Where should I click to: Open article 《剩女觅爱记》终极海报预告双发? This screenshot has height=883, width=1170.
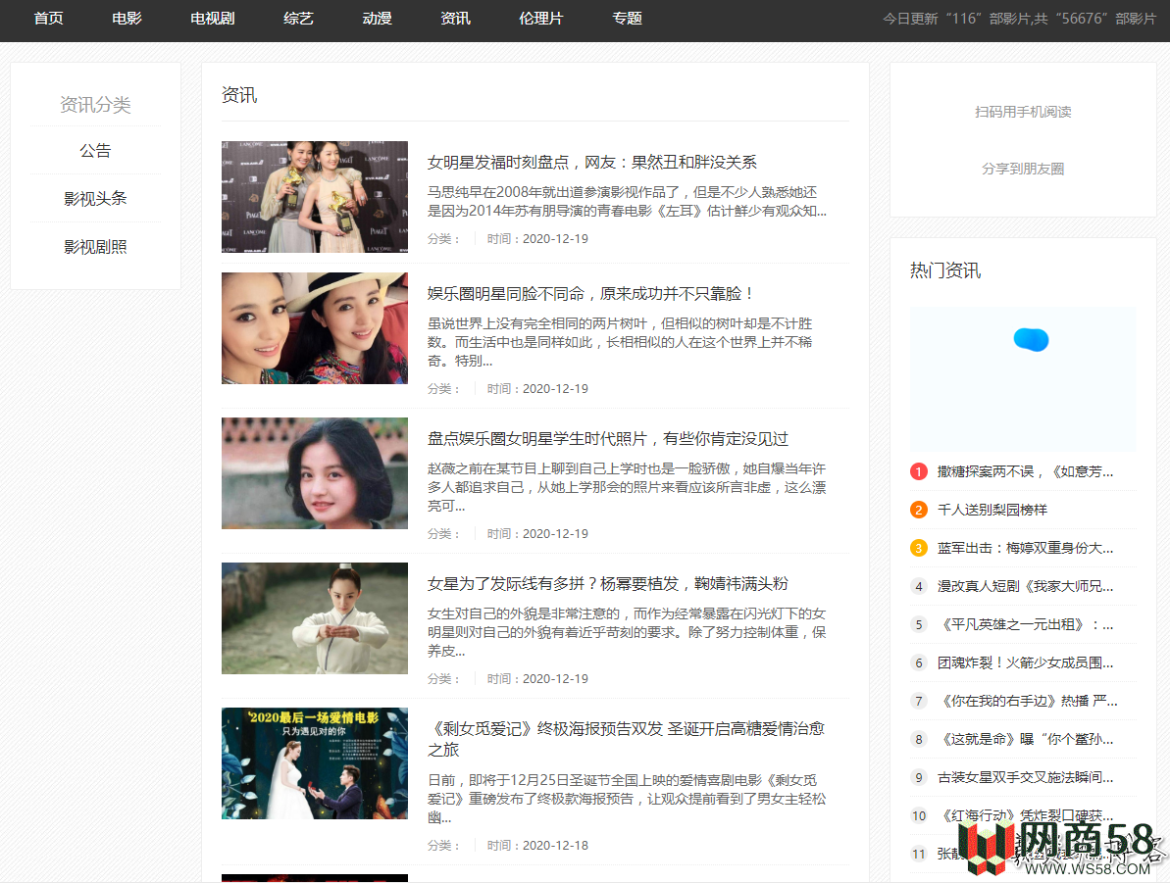pyautogui.click(x=626, y=739)
